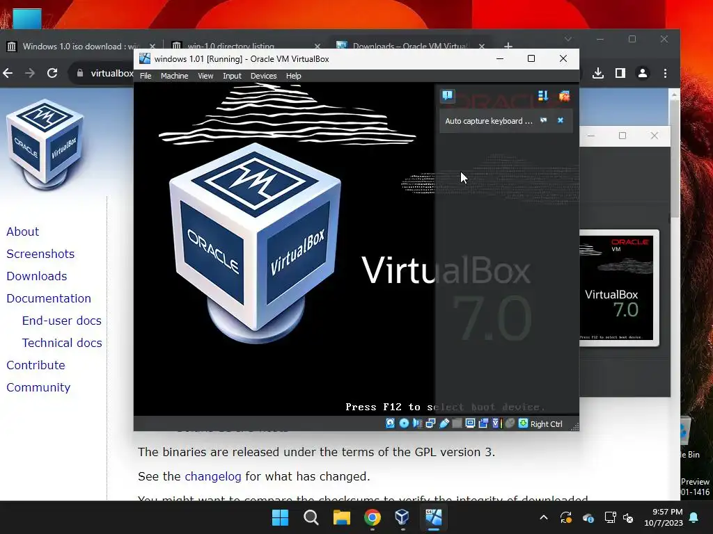
Task: Open the End-user docs link
Action: pyautogui.click(x=62, y=321)
